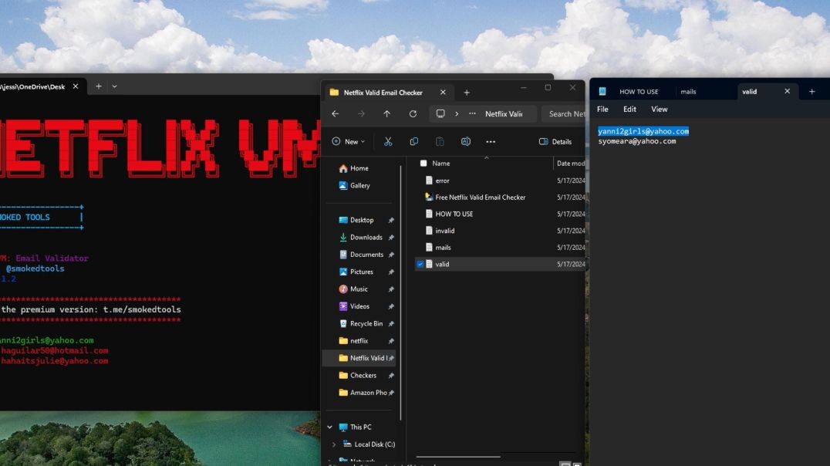Open the File menu in Notepad
Image resolution: width=830 pixels, height=466 pixels.
(602, 109)
